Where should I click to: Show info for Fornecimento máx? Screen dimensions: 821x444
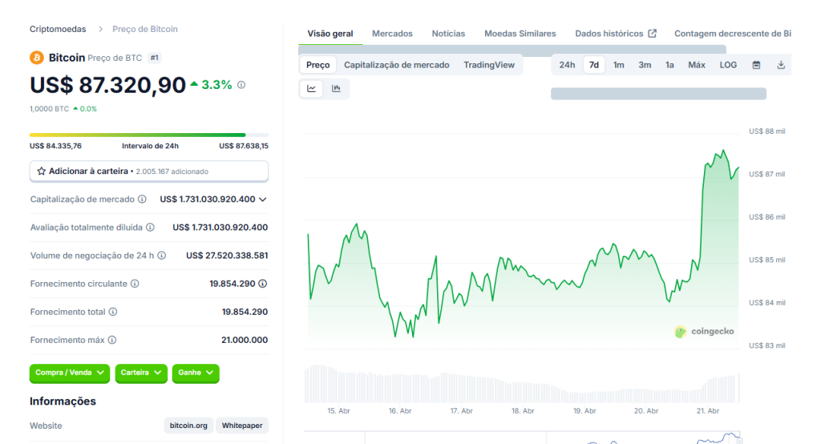pos(112,340)
